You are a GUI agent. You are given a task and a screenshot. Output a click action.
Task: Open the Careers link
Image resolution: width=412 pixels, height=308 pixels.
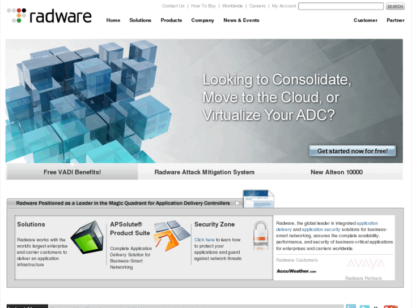(x=257, y=6)
